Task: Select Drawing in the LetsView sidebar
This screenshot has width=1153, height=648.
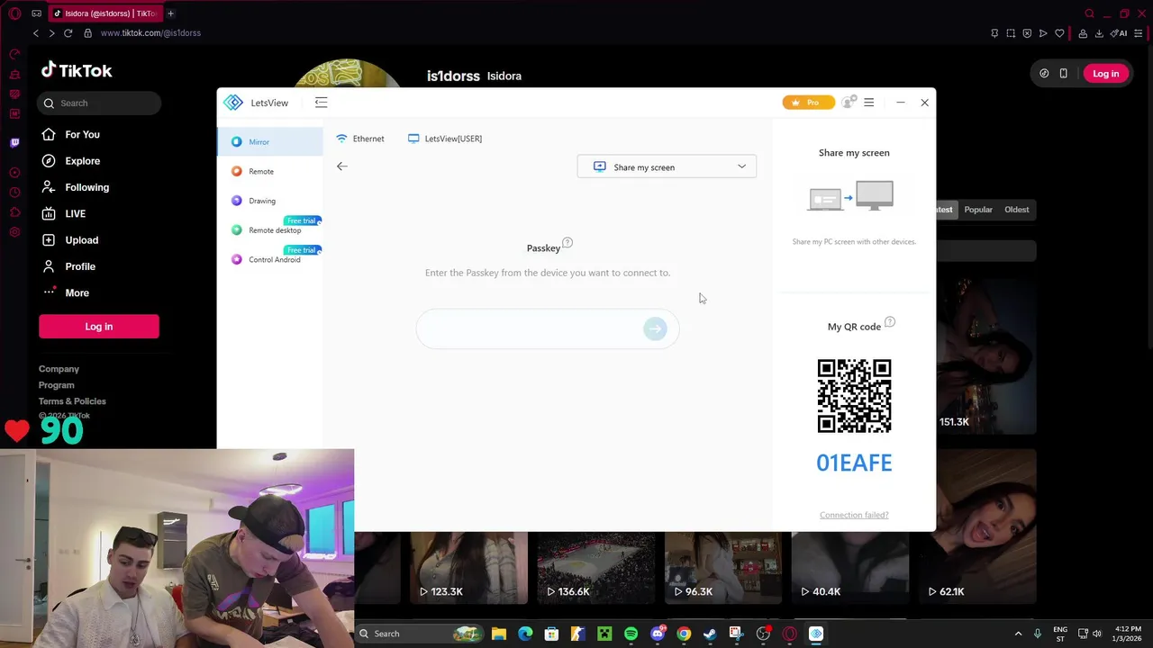Action: pos(269,201)
